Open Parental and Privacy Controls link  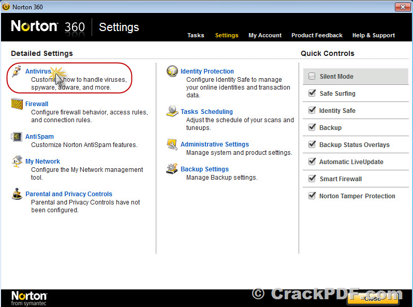69,194
